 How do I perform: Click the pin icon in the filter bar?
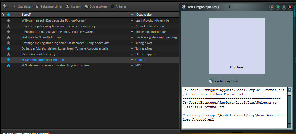5,6
